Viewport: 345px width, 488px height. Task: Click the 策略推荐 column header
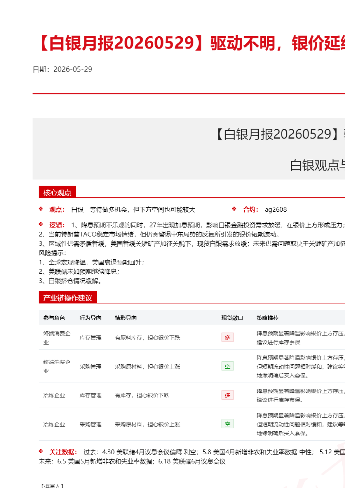pyautogui.click(x=267, y=318)
